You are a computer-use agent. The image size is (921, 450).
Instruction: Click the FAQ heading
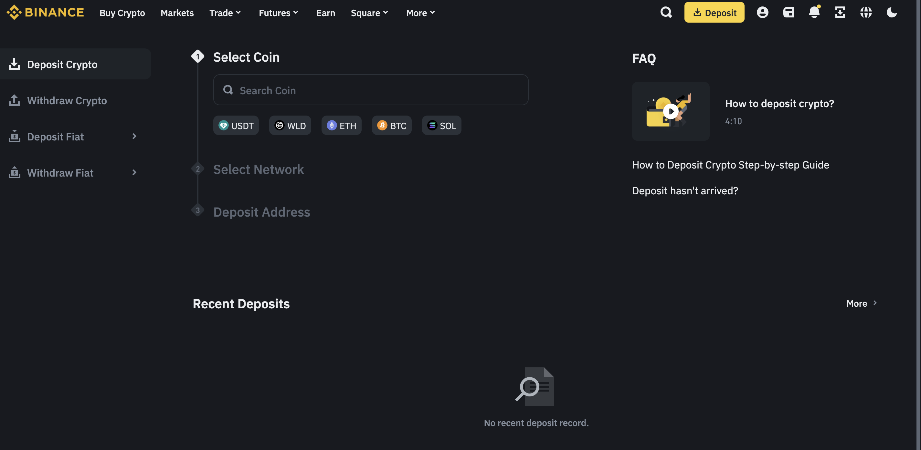point(644,58)
